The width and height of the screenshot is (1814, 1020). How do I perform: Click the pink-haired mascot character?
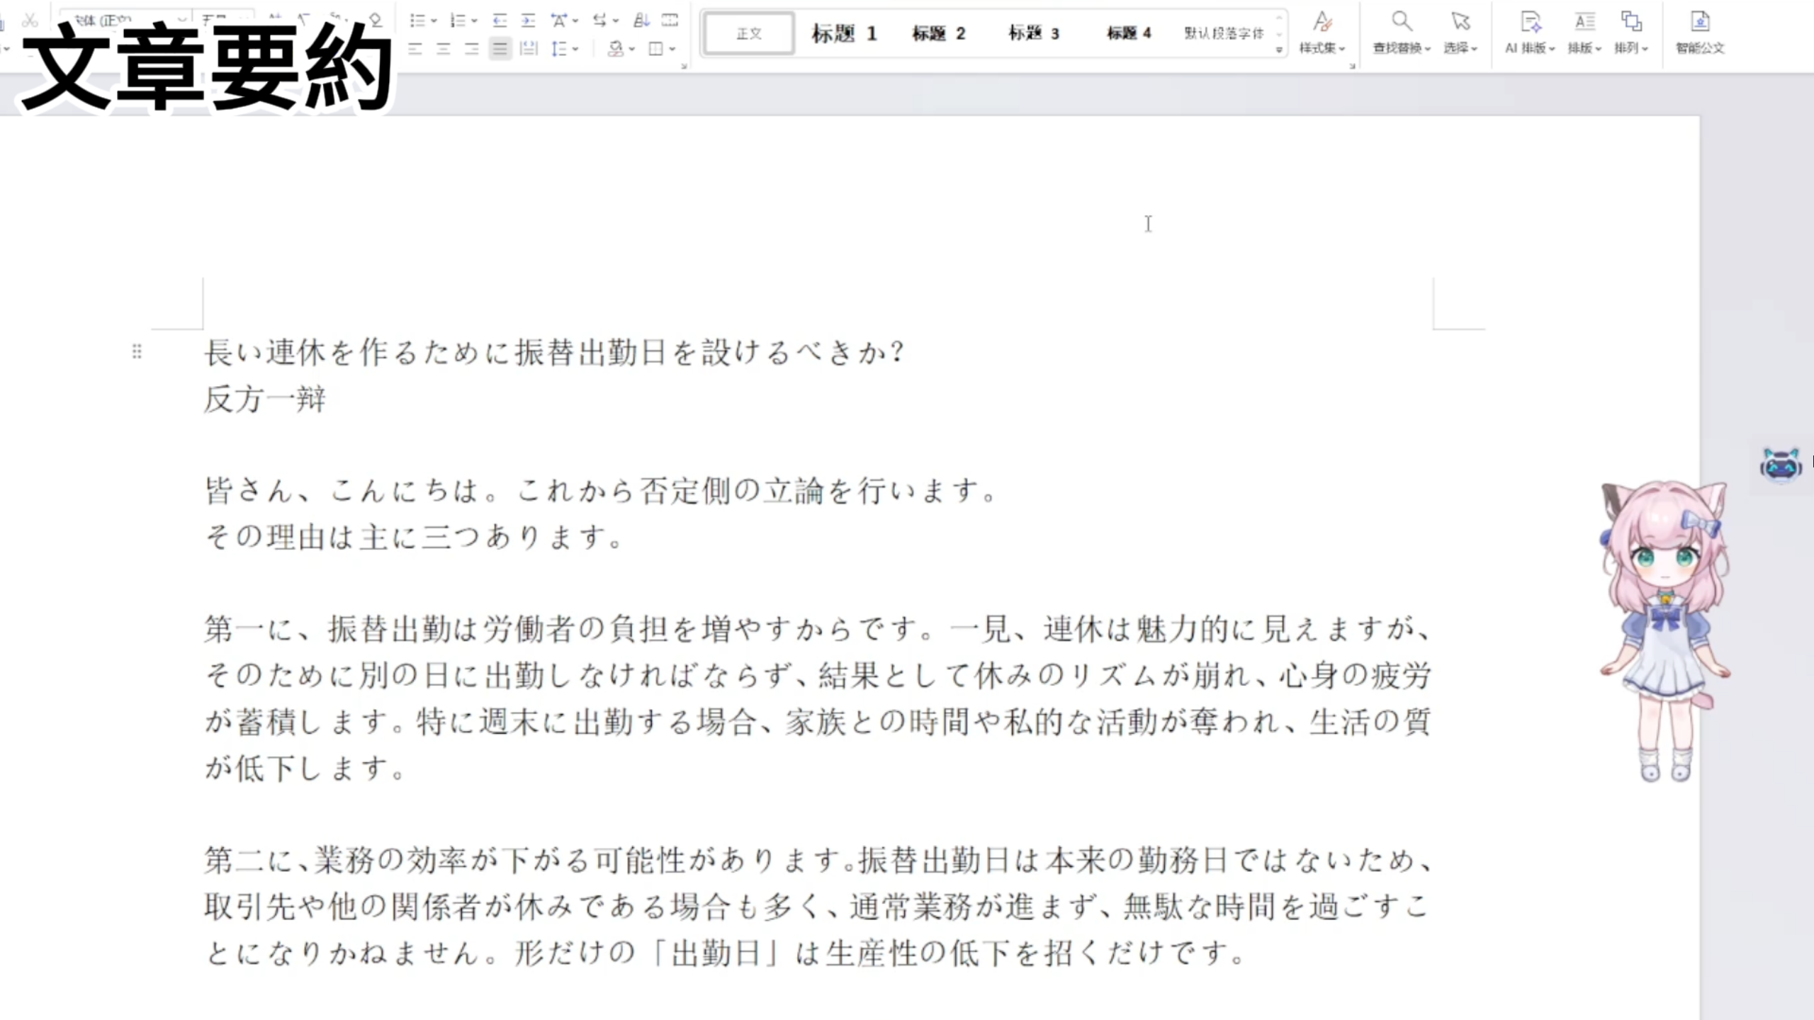point(1664,630)
